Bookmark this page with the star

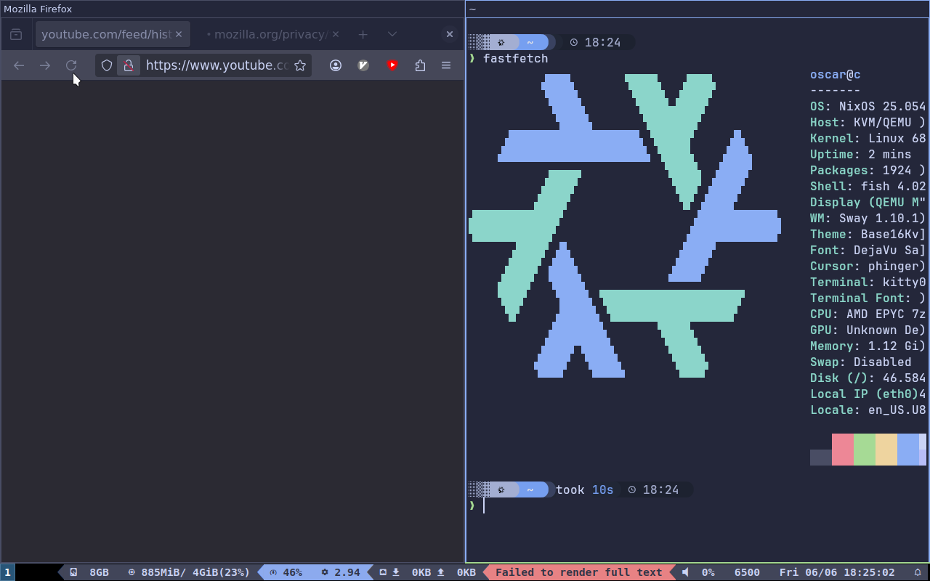coord(300,65)
